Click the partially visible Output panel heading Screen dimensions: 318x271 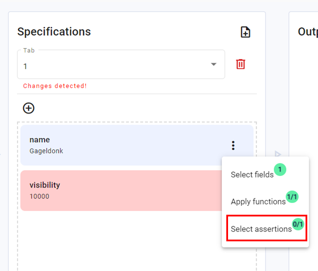pos(308,32)
